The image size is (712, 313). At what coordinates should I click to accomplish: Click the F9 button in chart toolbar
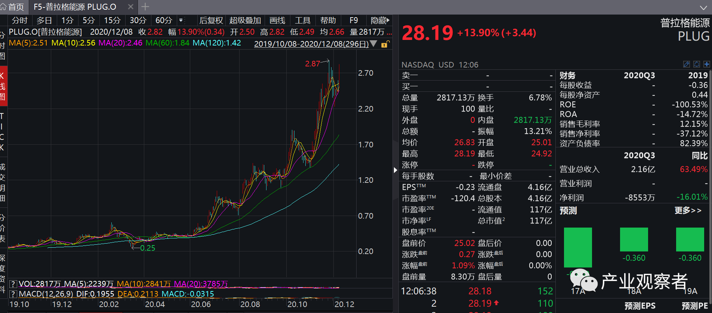(354, 21)
